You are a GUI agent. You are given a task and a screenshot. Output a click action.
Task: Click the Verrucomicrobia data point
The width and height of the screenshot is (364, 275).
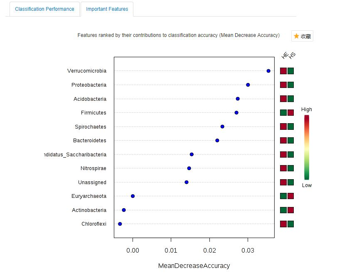(268, 71)
